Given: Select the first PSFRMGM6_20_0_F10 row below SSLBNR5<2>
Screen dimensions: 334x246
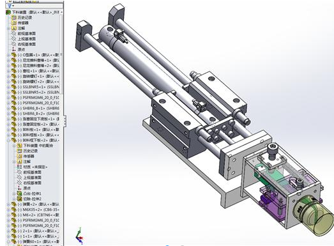Looking at the screenshot, I should 35,98.
